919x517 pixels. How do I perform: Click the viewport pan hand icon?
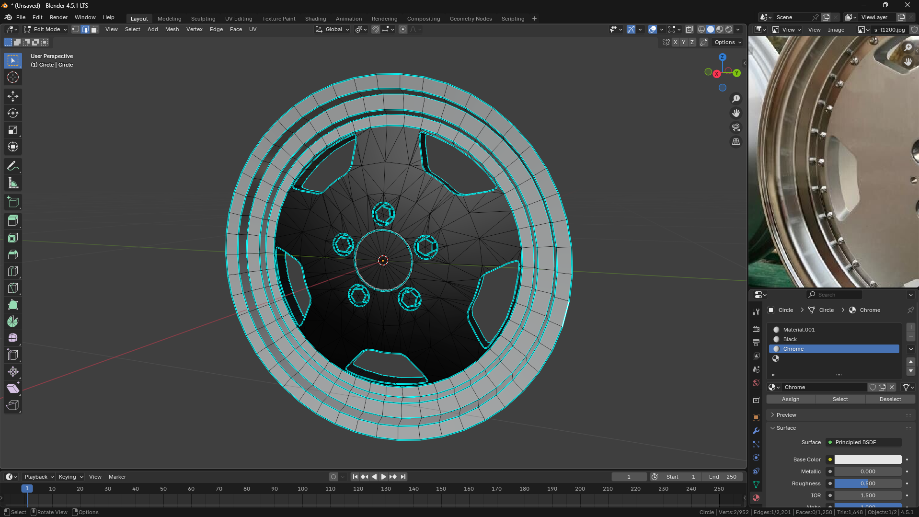(x=736, y=113)
